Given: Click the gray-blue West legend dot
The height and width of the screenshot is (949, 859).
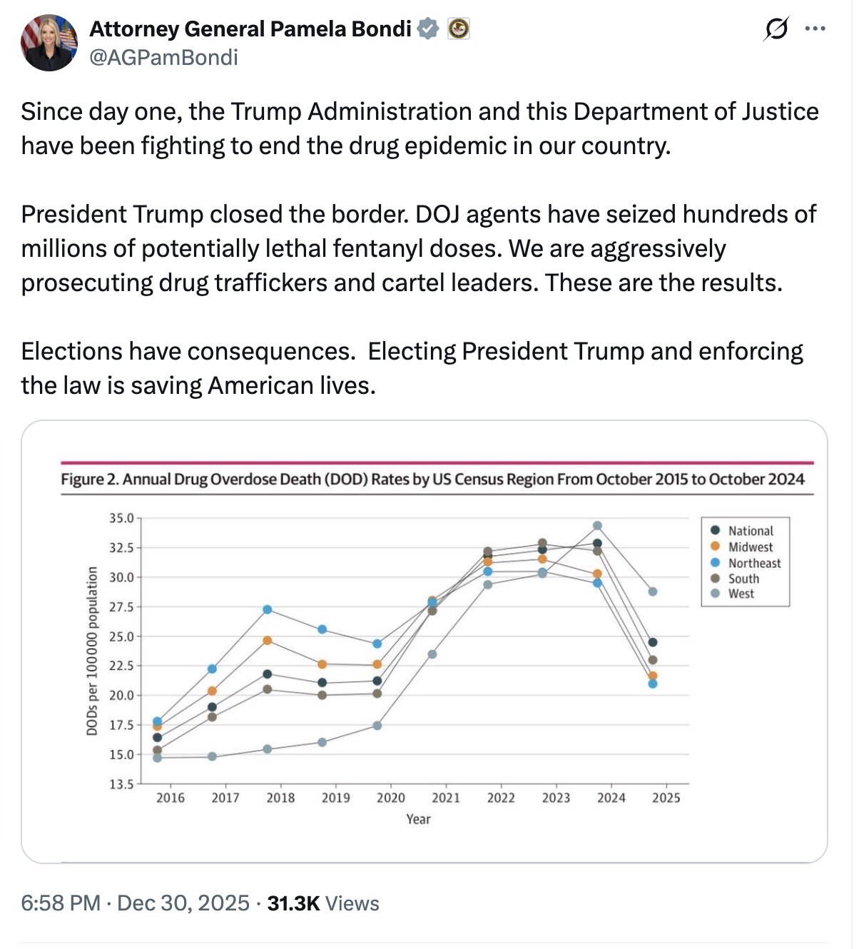Looking at the screenshot, I should pyautogui.click(x=716, y=593).
